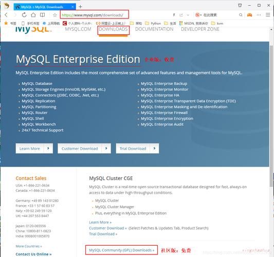Go to the MYSQL.COM nav tab

[x=78, y=29]
